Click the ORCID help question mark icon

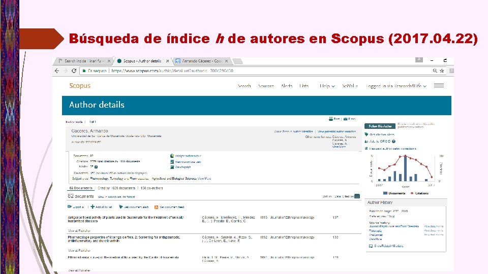tap(393, 142)
